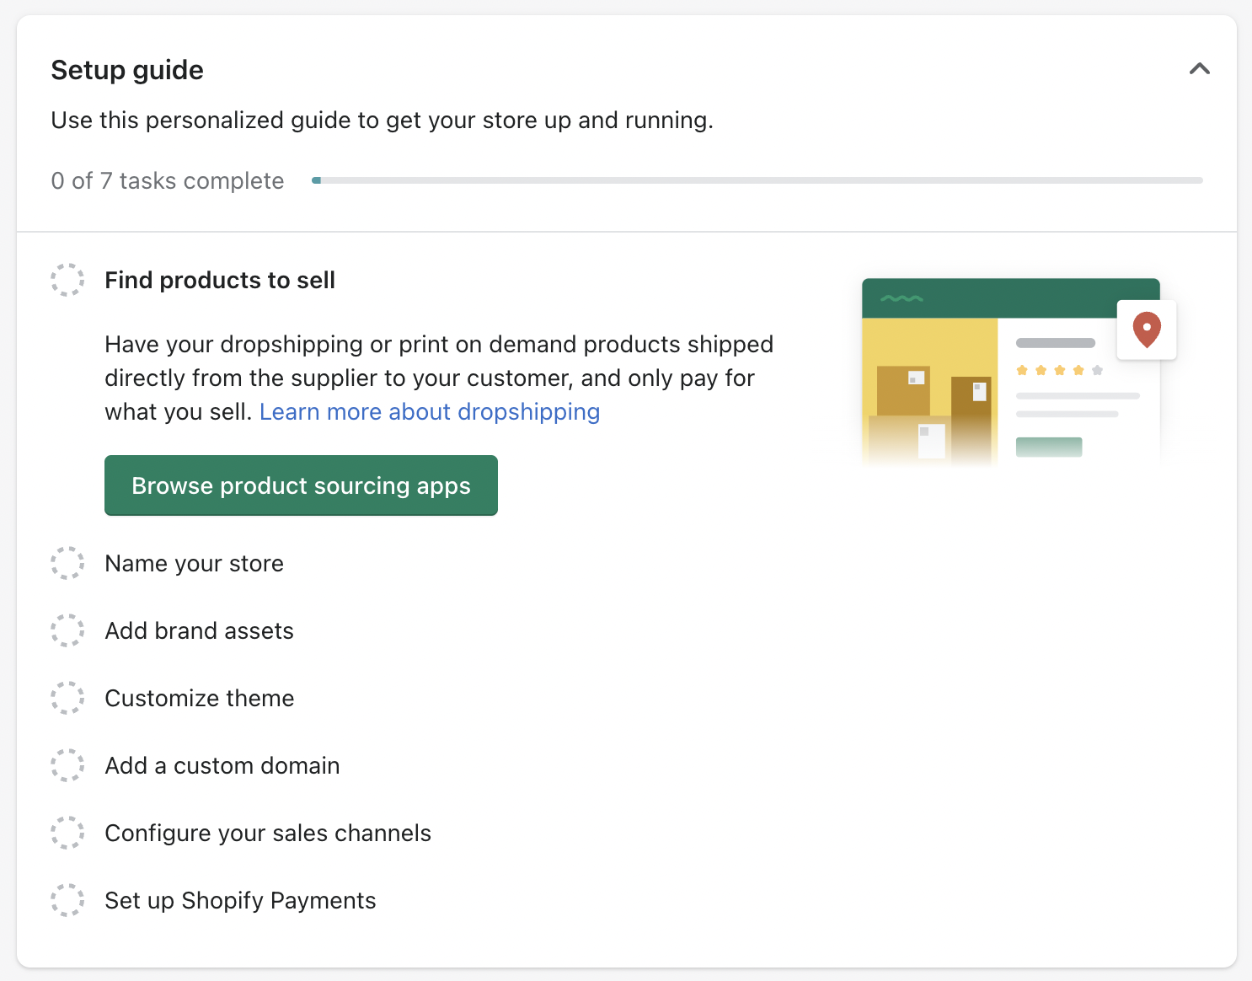The width and height of the screenshot is (1252, 981).
Task: Open the "Customize theme" step
Action: [200, 698]
